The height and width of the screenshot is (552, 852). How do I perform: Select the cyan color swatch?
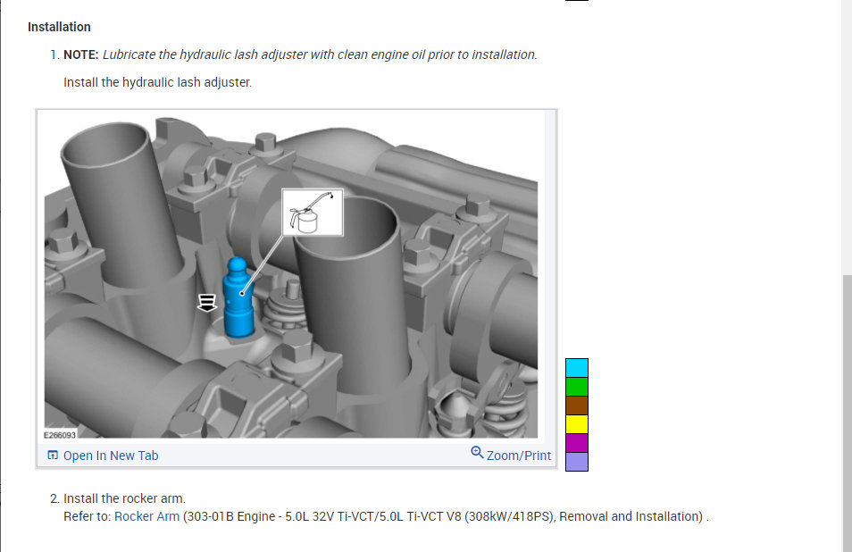[577, 368]
